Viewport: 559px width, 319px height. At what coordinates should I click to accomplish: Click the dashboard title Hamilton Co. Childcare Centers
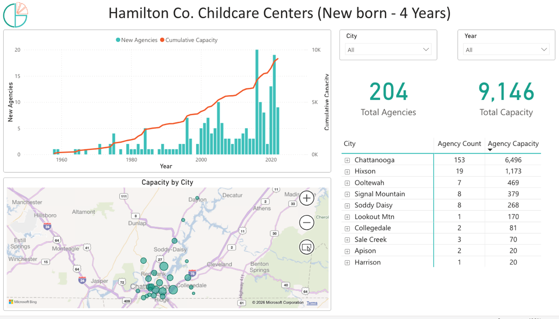(279, 13)
